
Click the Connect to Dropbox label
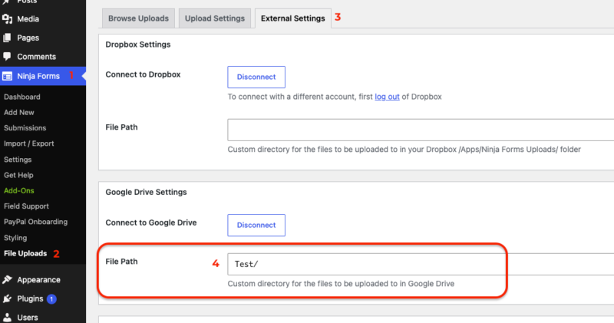click(143, 74)
